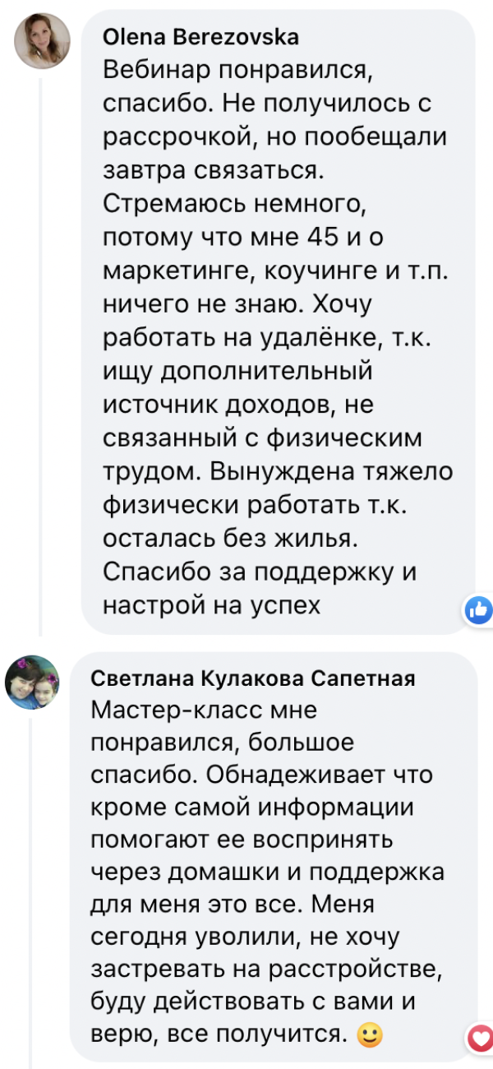493x1069 pixels.
Task: Open Светлана Кулакова Сапетная's profile picture
Action: (x=33, y=682)
